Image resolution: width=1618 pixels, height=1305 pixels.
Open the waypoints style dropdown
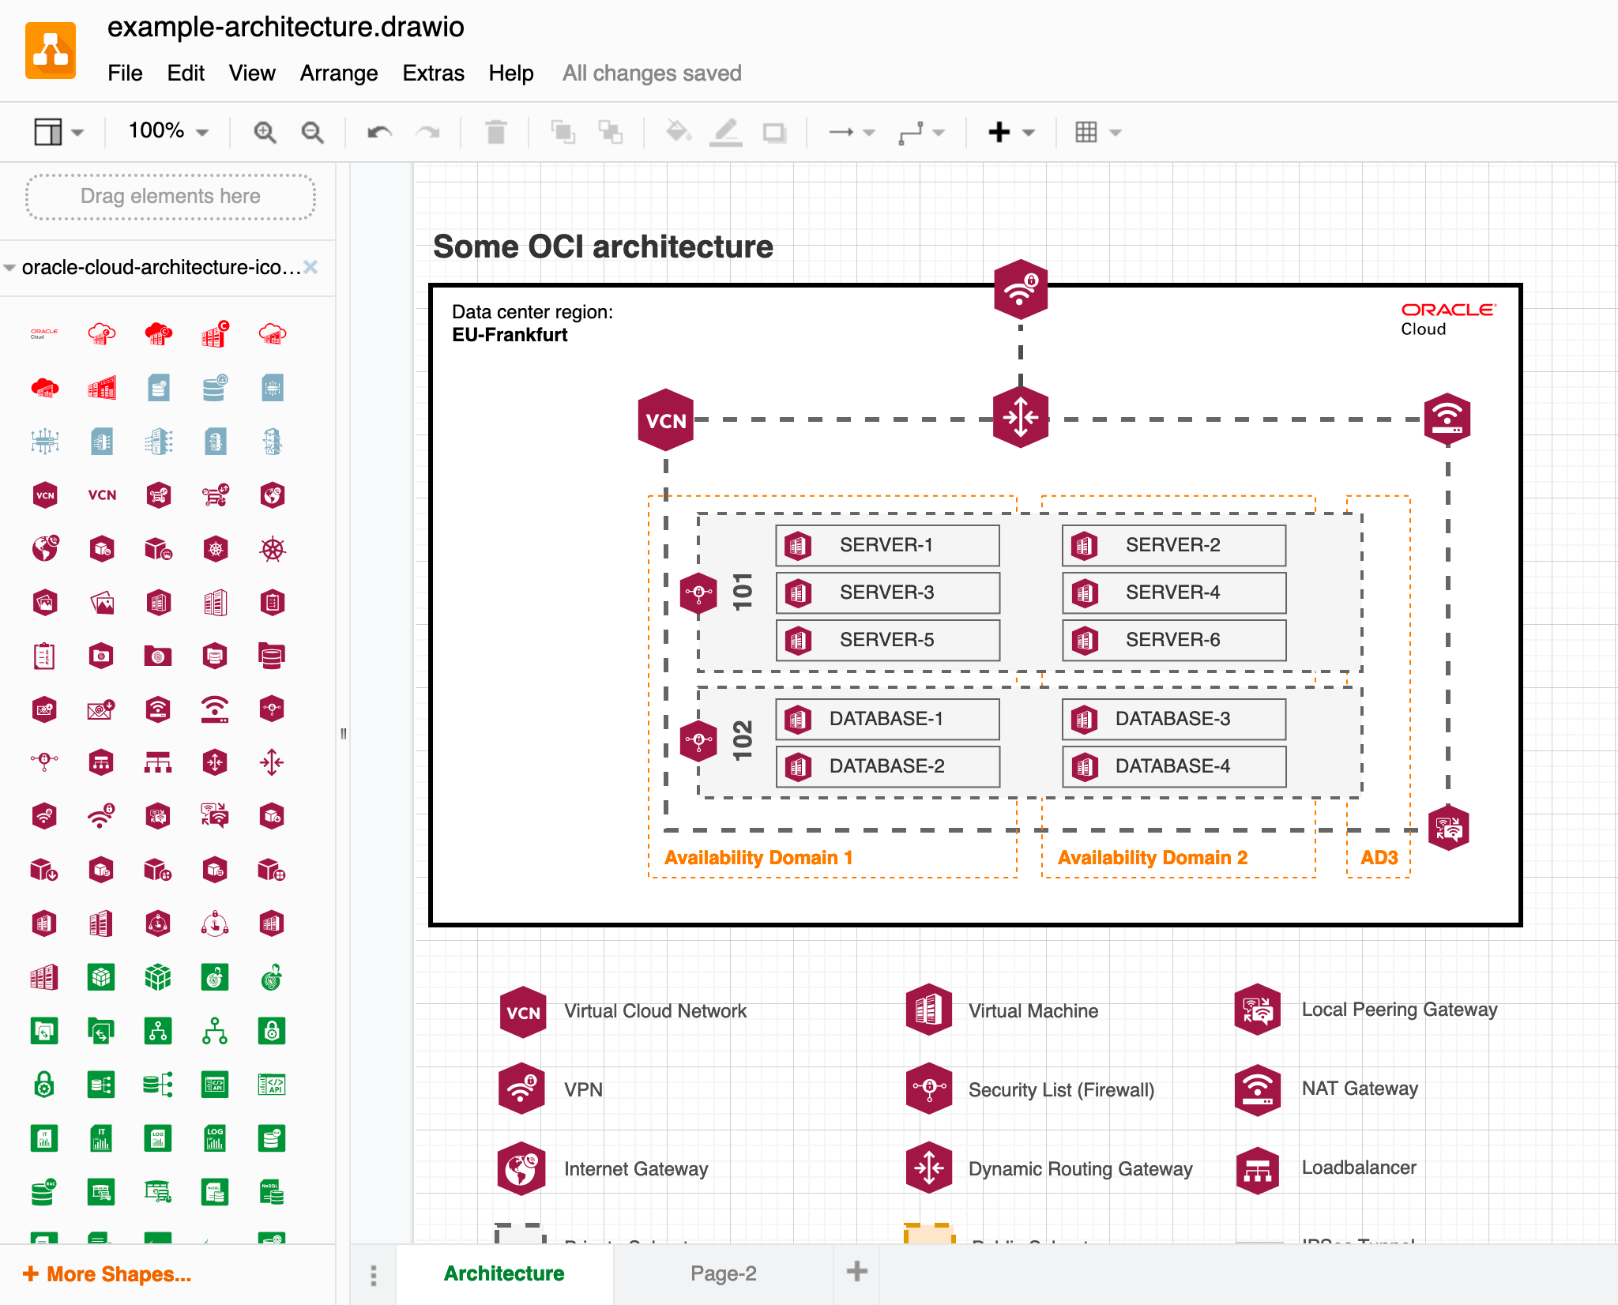pos(921,132)
